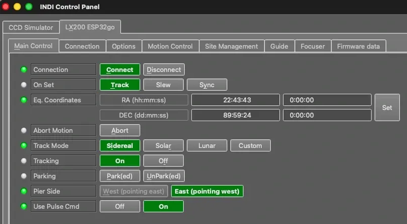
Task: Select Solar track mode
Action: 164,145
